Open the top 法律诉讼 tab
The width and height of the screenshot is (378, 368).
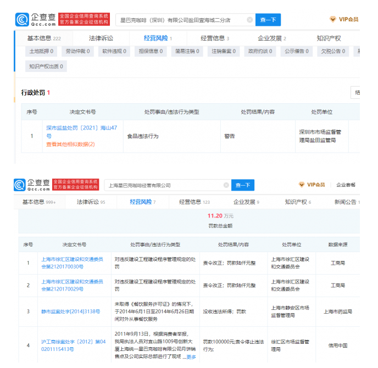click(101, 38)
